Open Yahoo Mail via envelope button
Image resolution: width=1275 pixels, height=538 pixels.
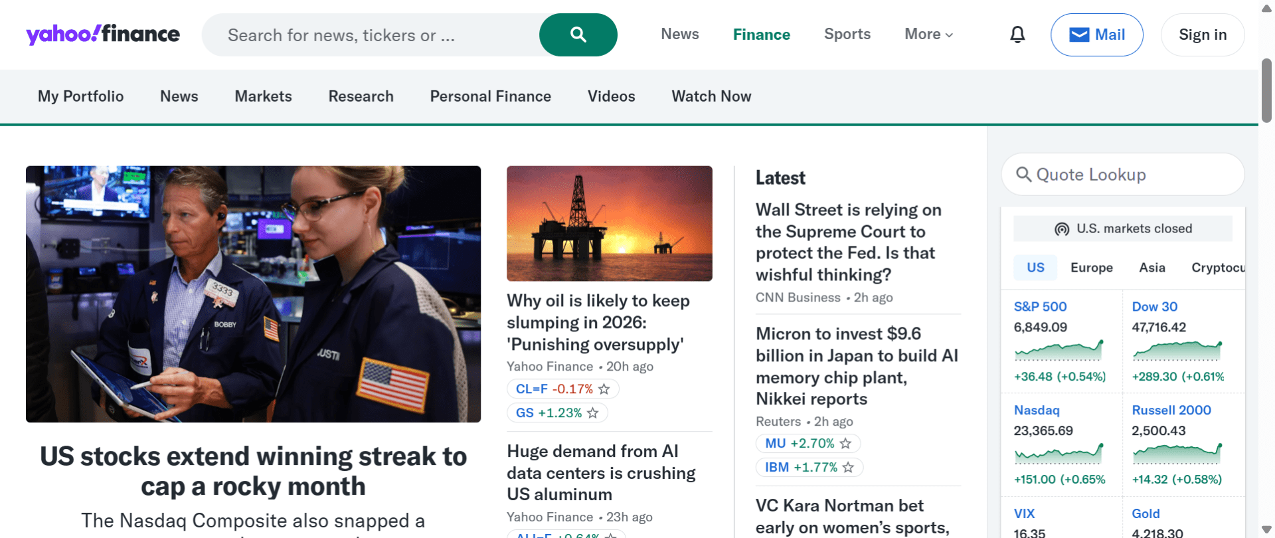[x=1096, y=35]
